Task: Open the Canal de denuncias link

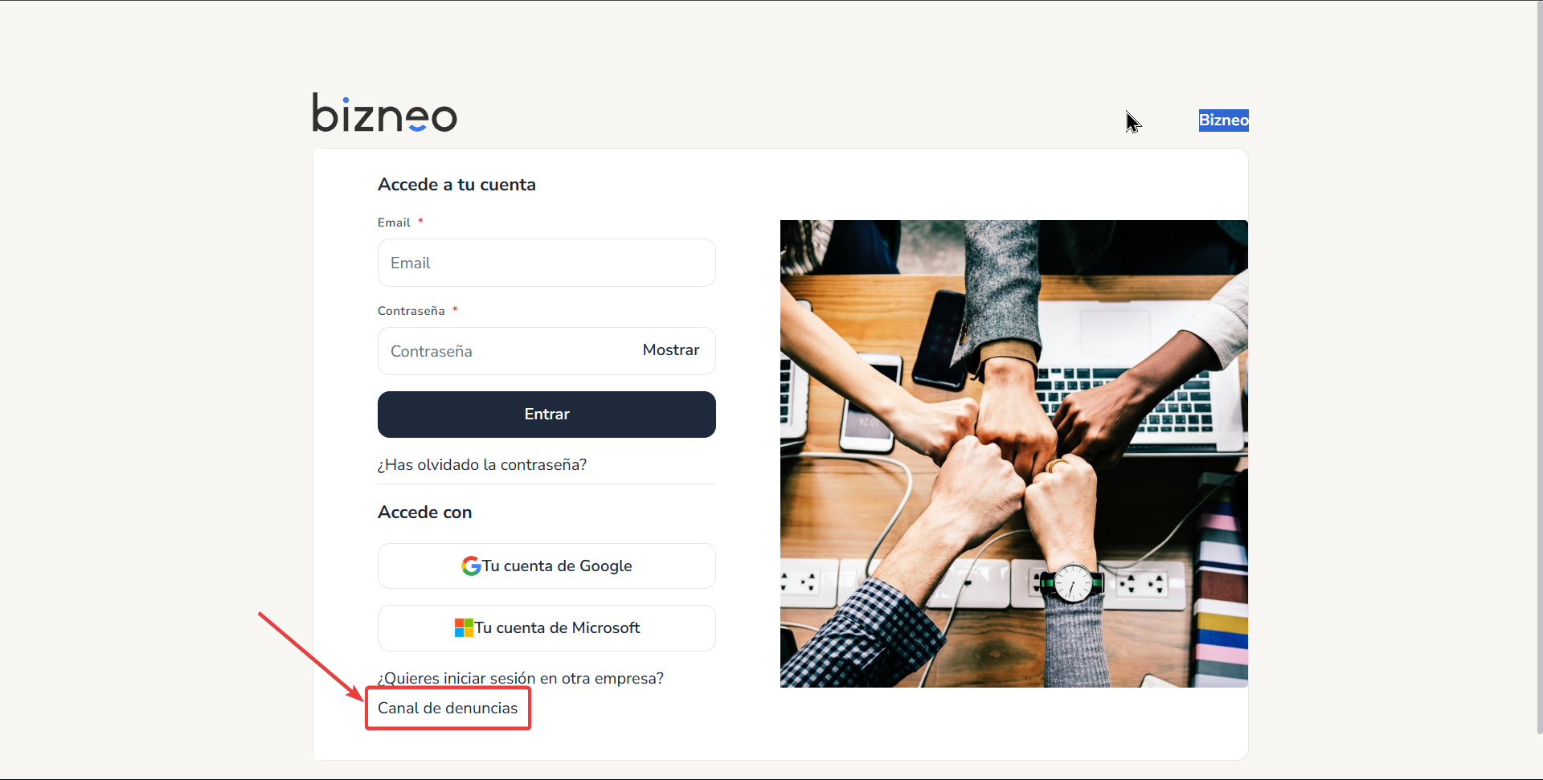Action: [448, 709]
